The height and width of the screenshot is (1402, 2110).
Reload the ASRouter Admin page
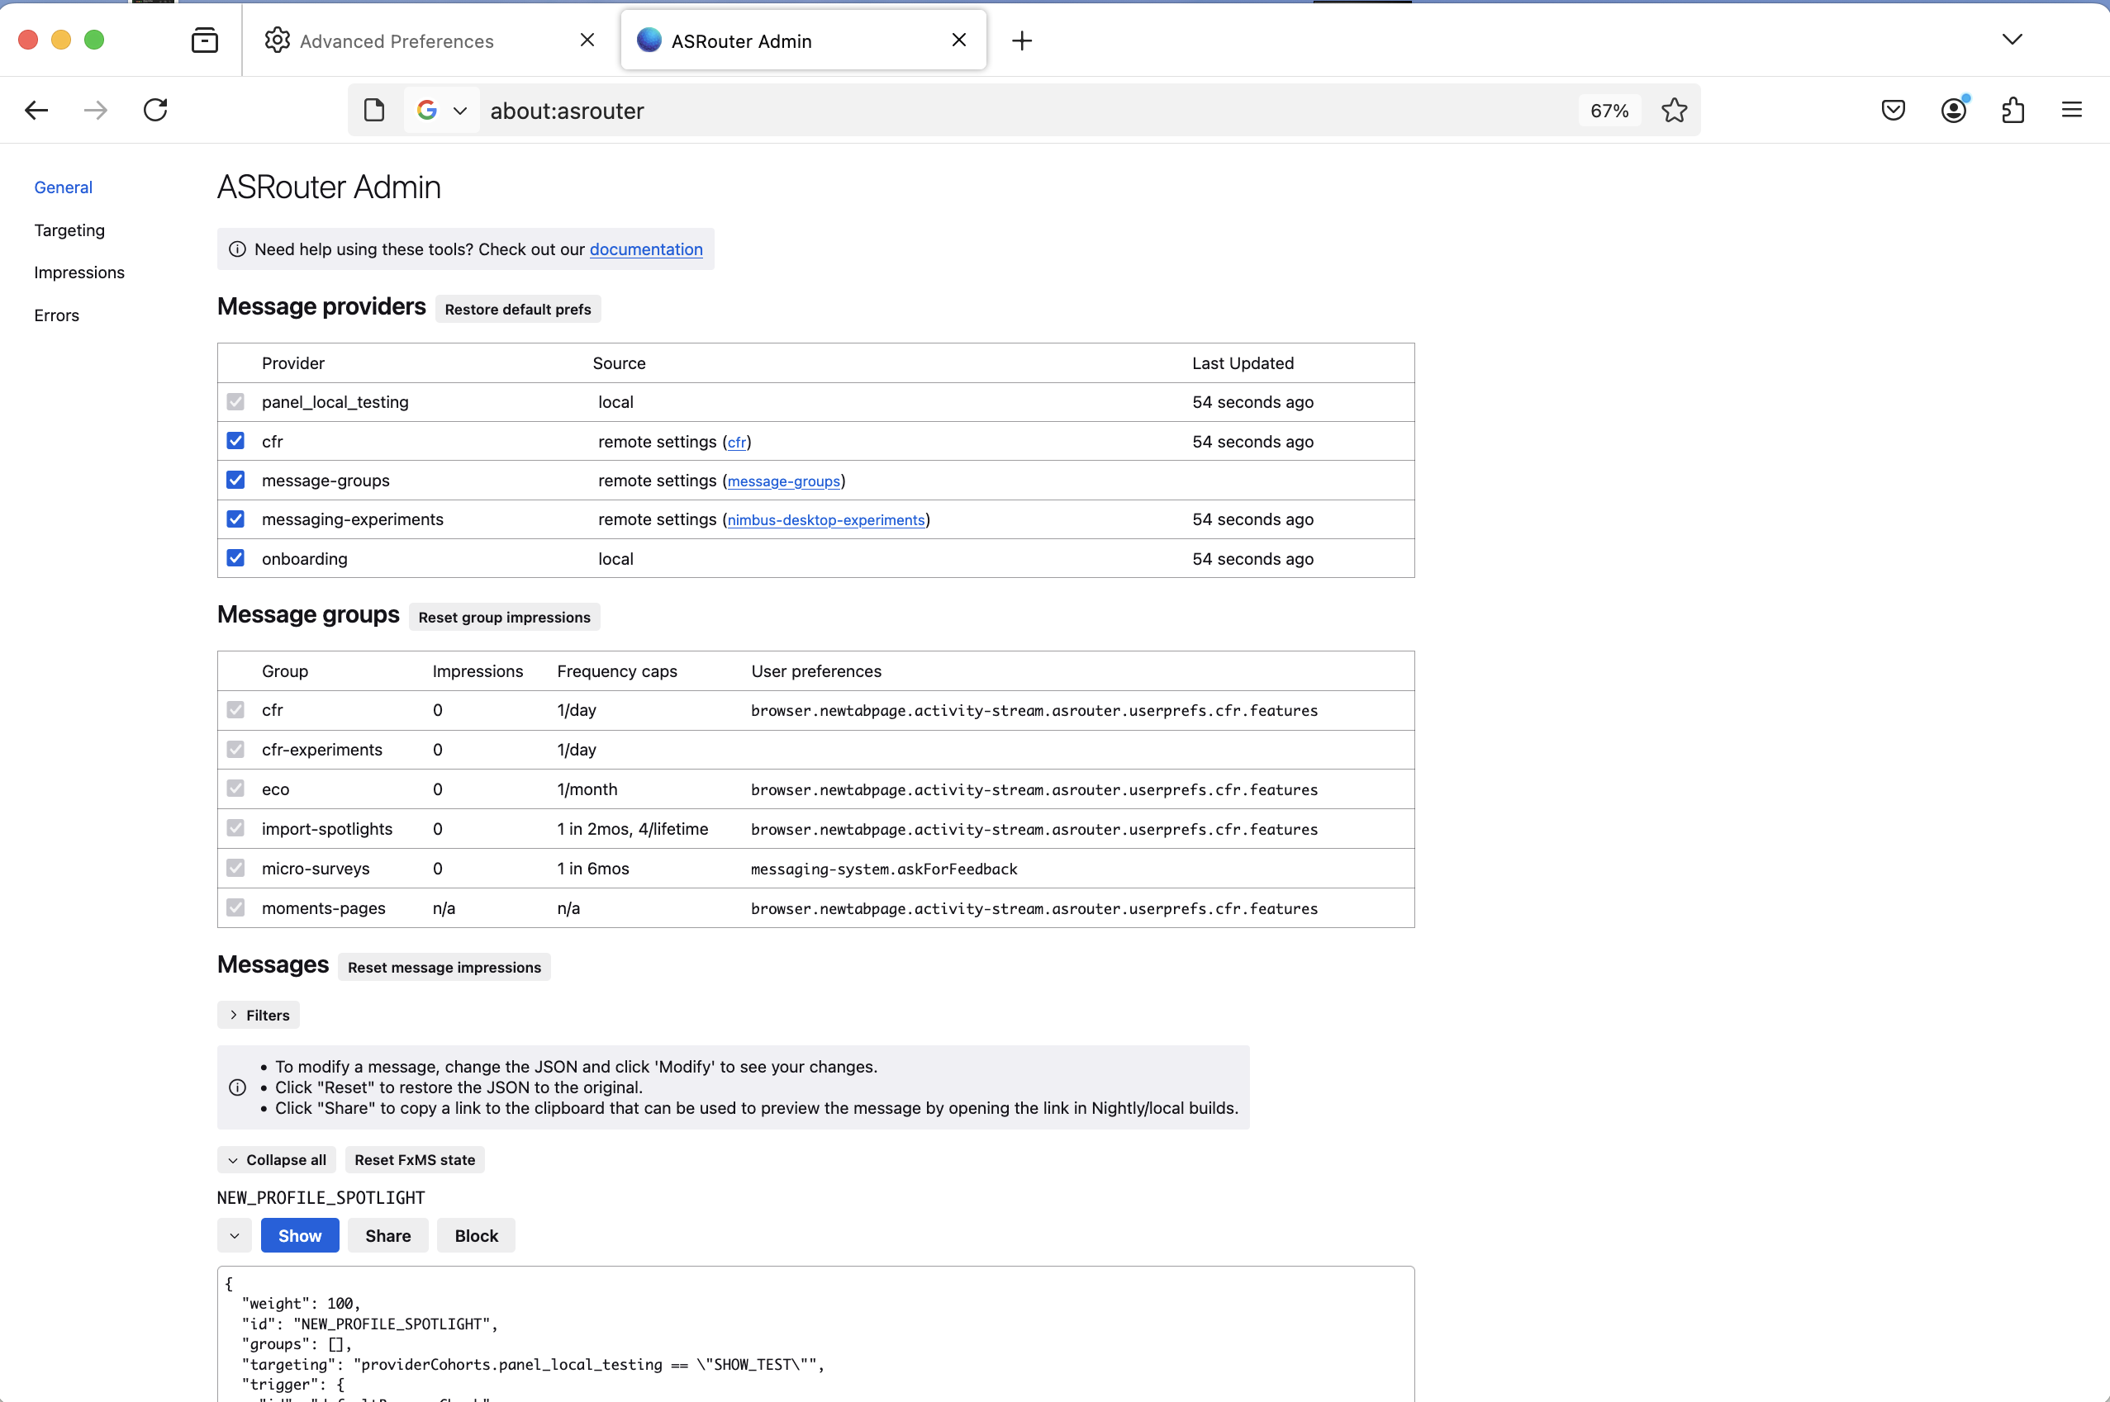coord(154,109)
